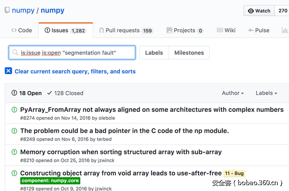The image size is (289, 191).
Task: Switch to the Pull requests tab
Action: point(126,30)
